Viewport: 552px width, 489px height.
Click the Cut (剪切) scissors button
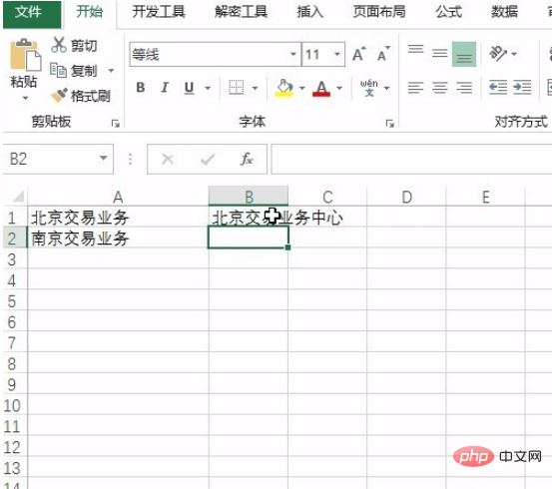click(x=74, y=46)
